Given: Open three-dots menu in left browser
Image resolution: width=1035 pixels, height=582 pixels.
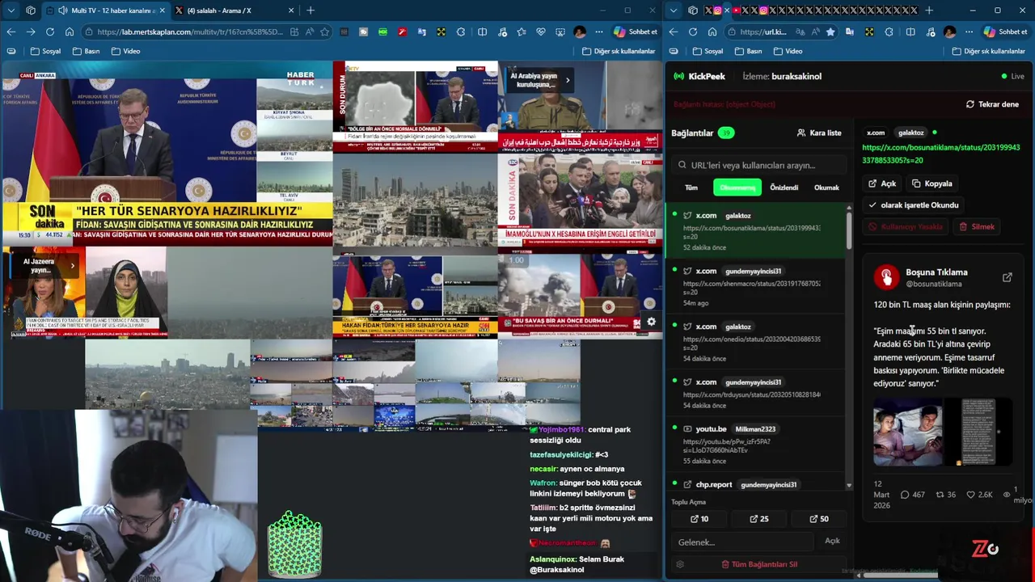Looking at the screenshot, I should (599, 32).
